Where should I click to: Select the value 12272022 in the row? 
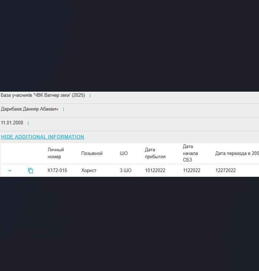coord(225,171)
